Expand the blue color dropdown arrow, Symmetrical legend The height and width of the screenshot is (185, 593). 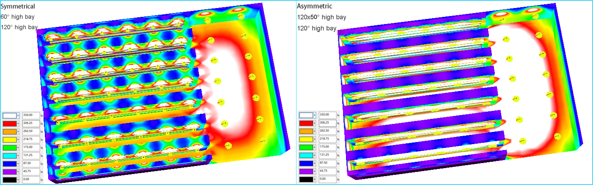[x=18, y=163]
